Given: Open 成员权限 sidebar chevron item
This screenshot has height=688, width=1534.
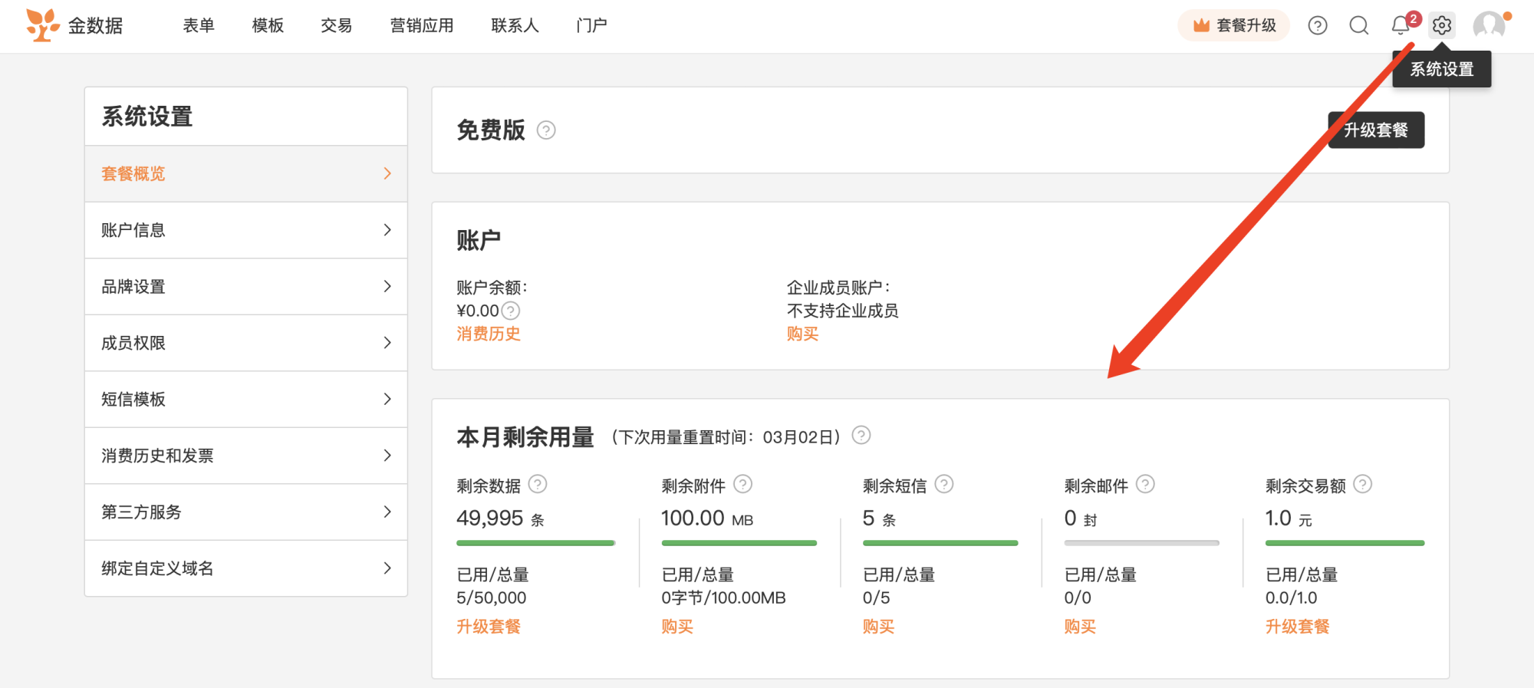Looking at the screenshot, I should point(245,343).
